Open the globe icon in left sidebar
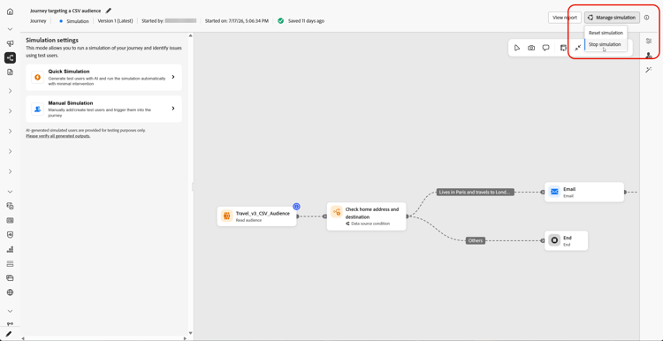This screenshot has width=663, height=341. (10, 292)
